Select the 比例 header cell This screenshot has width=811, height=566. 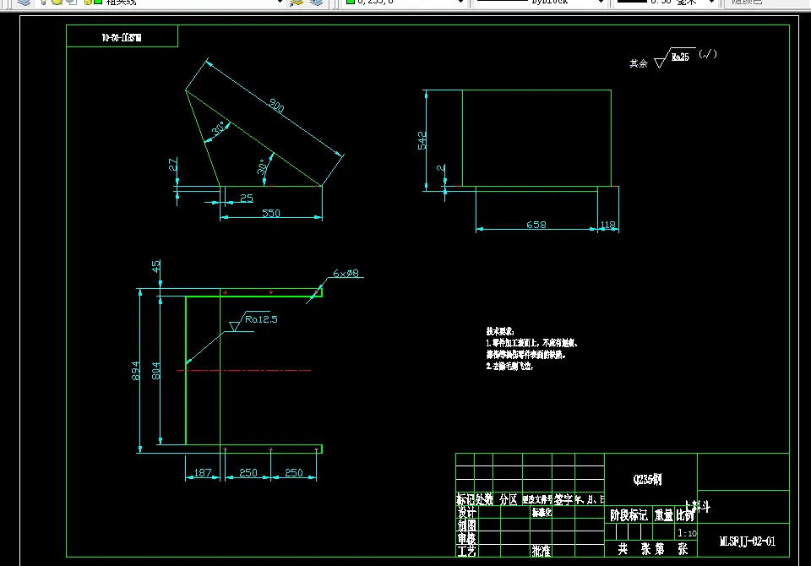tap(685, 514)
